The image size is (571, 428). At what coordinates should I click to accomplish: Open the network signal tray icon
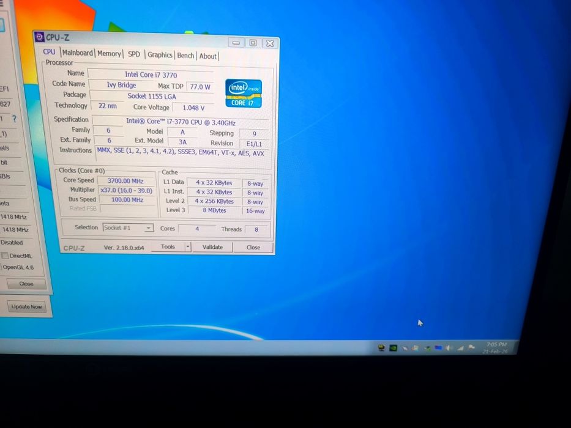(461, 349)
